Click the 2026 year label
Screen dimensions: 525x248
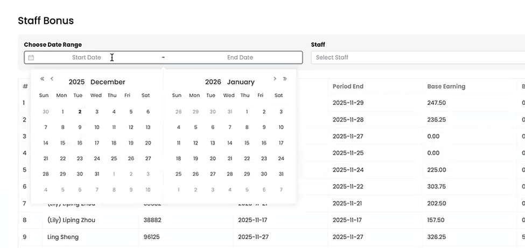213,82
